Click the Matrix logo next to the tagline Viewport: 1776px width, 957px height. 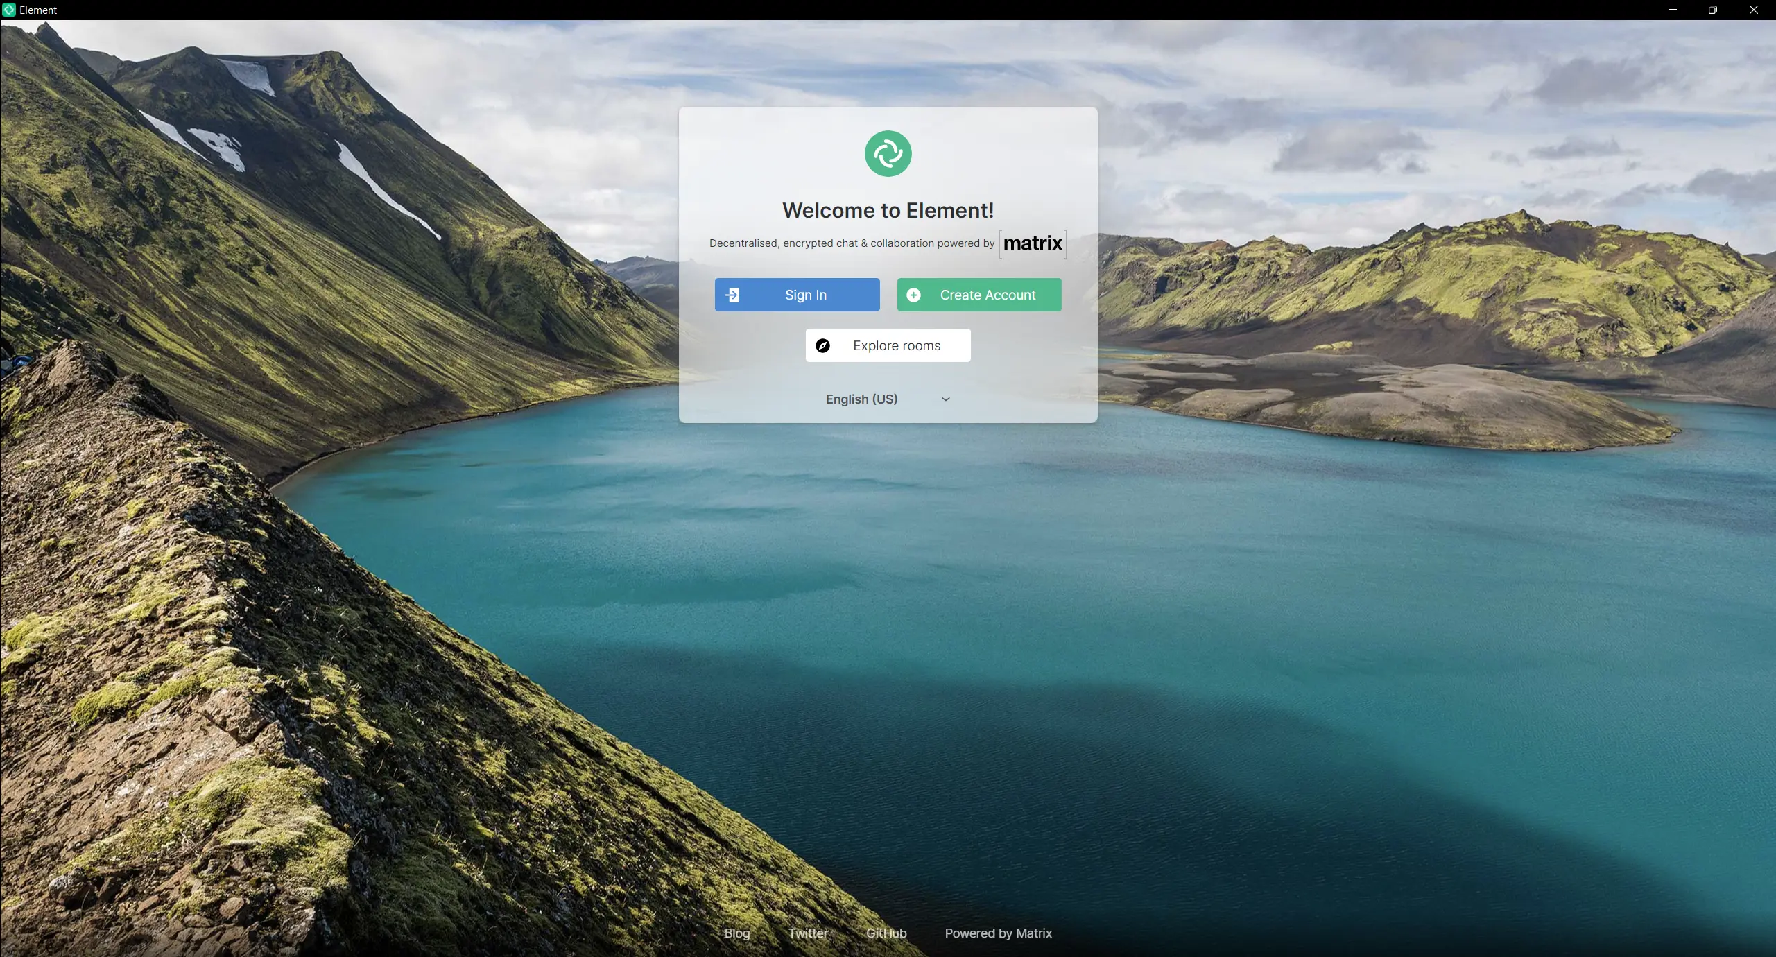[x=1032, y=243]
